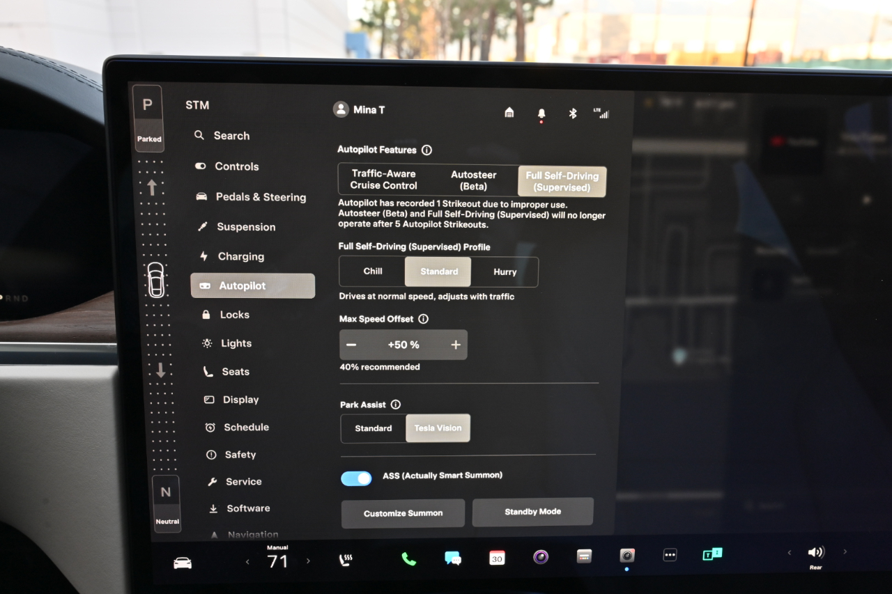Toggle the Actually Smart Summon switch
Viewport: 892px width, 594px height.
tap(356, 478)
